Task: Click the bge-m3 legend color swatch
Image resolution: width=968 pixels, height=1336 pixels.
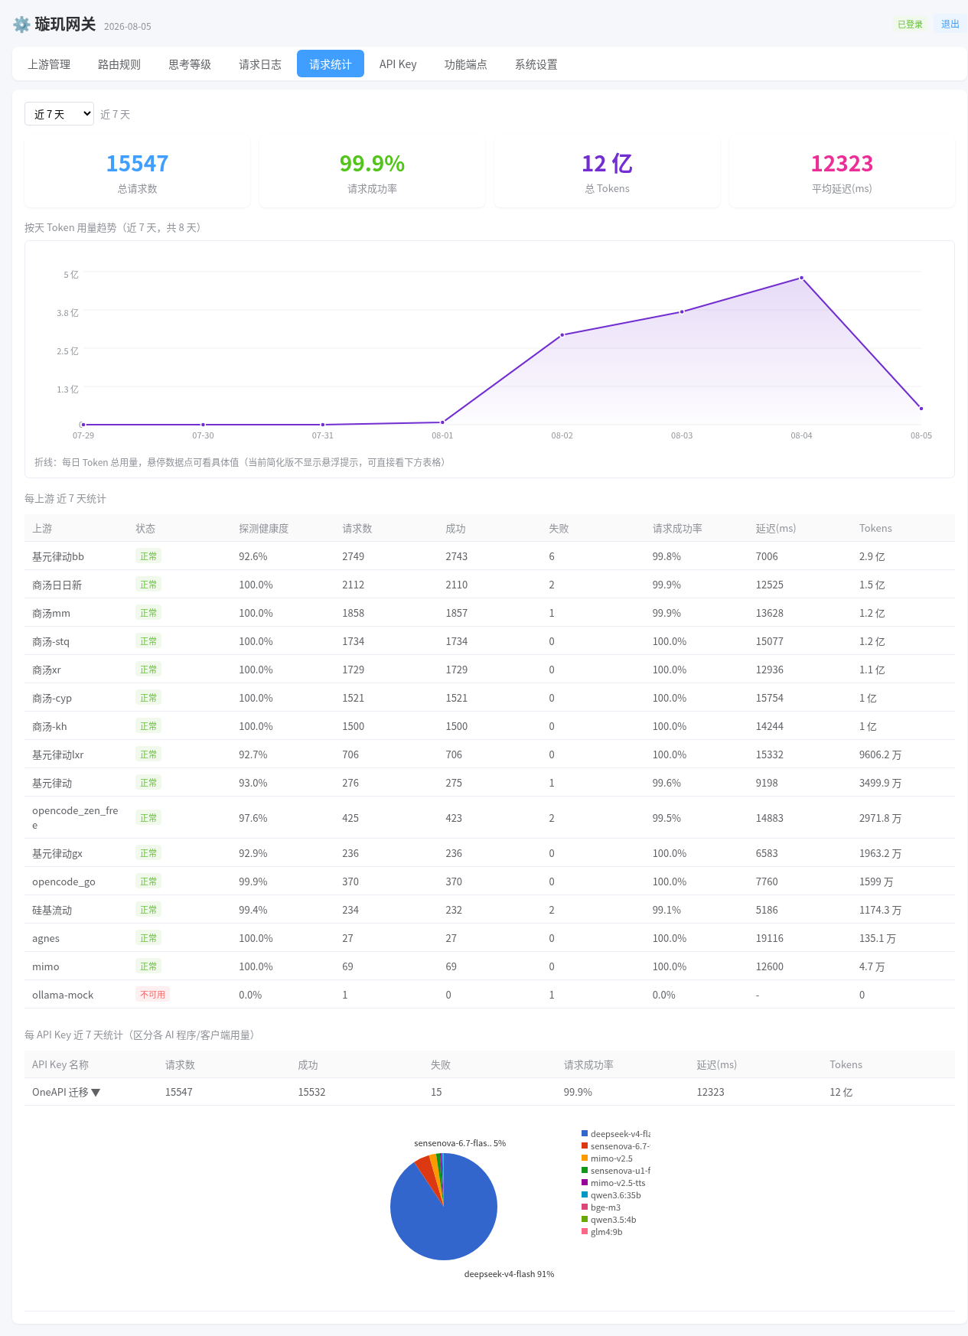Action: [x=585, y=1207]
